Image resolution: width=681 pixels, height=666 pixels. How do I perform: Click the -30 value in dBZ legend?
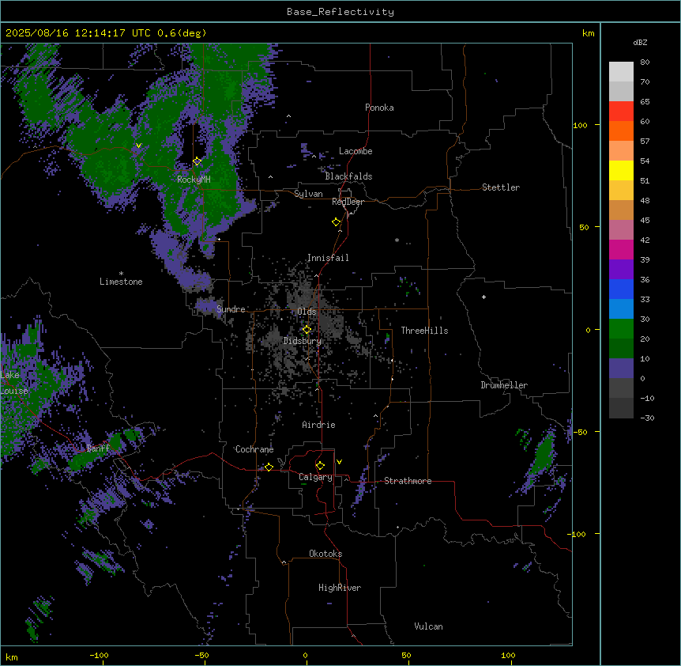[647, 418]
